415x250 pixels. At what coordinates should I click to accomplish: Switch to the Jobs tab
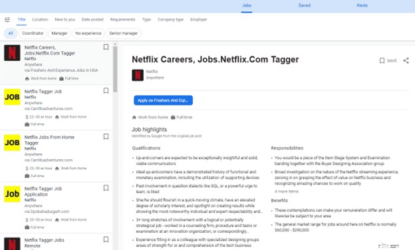pos(246,5)
